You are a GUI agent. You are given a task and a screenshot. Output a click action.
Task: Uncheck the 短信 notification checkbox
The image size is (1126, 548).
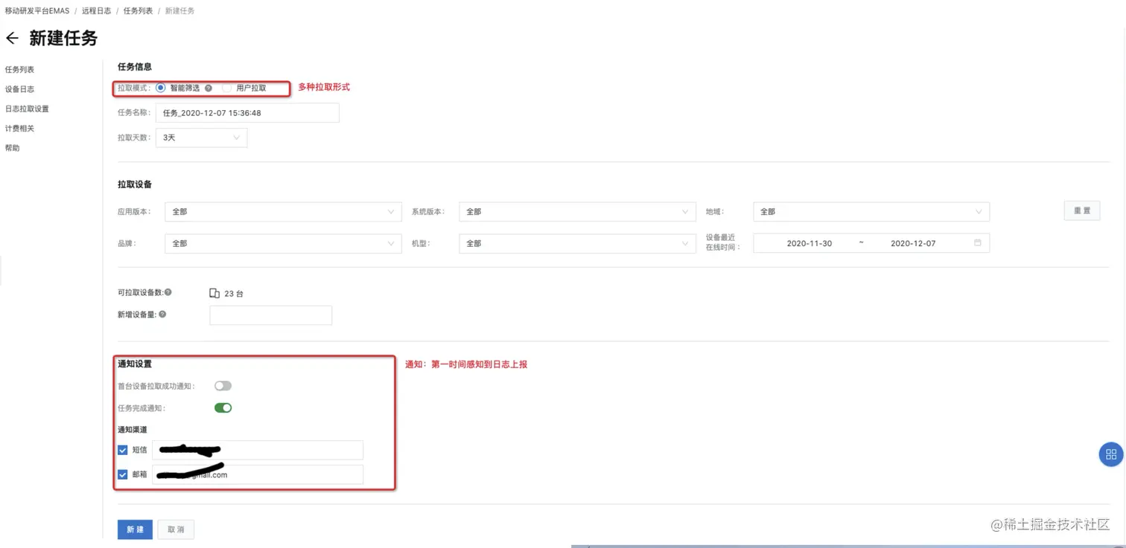(x=123, y=450)
